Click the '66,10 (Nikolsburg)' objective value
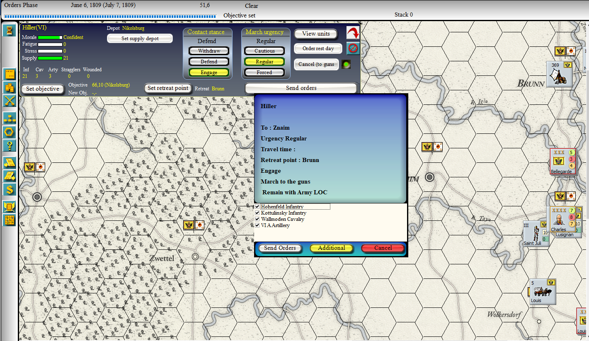Image resolution: width=589 pixels, height=341 pixels. (x=111, y=85)
